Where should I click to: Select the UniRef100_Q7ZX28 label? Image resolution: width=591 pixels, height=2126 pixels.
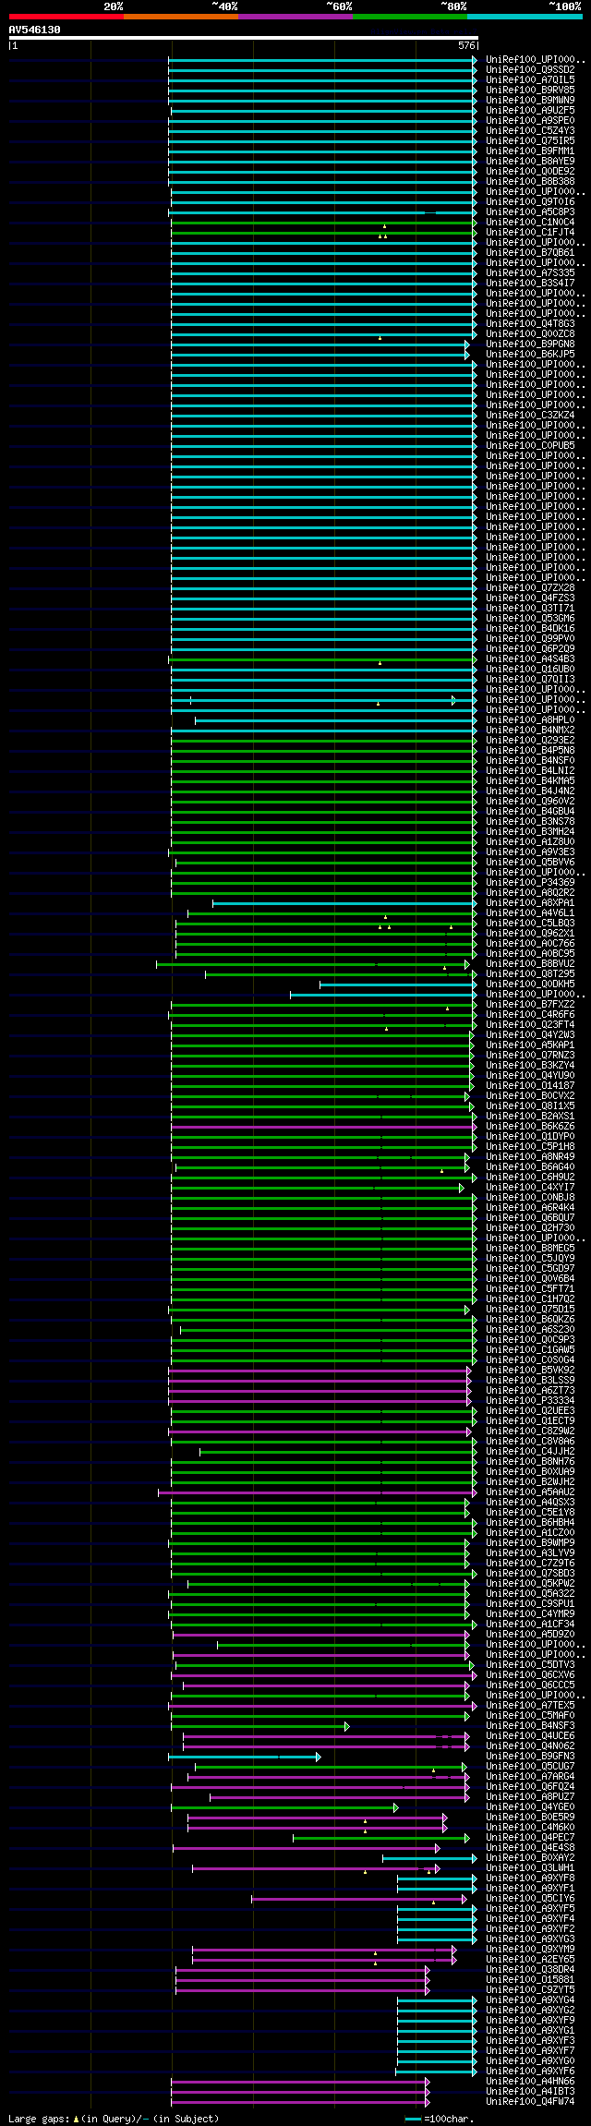coord(530,587)
